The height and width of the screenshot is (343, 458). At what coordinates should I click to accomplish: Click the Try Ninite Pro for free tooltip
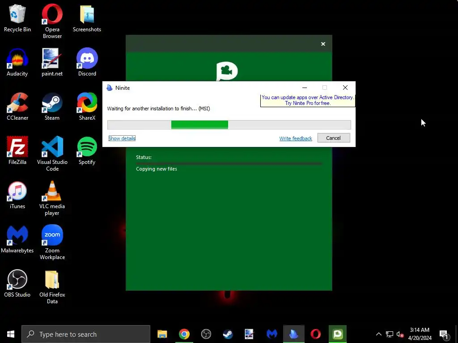(308, 100)
